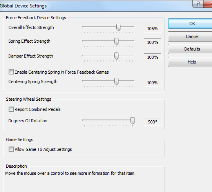
Task: Restore values with the Defaults button
Action: pos(190,49)
